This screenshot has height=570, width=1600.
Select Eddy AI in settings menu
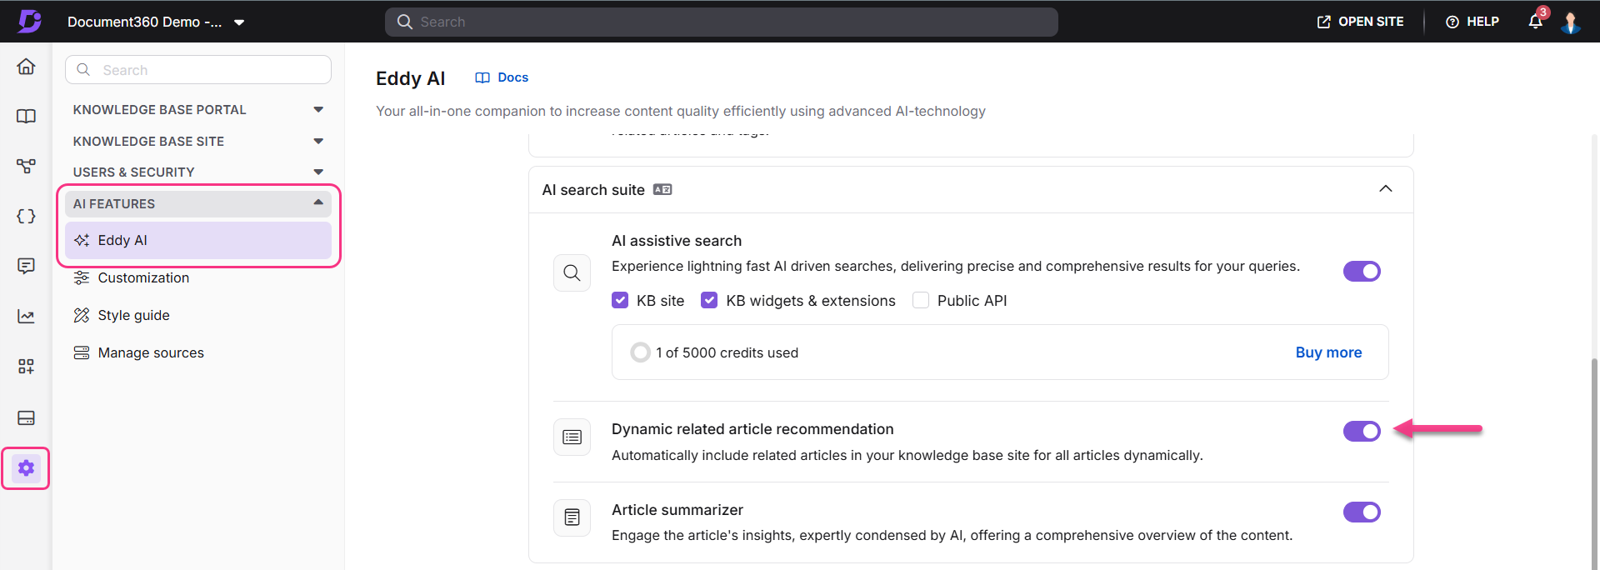(x=198, y=241)
